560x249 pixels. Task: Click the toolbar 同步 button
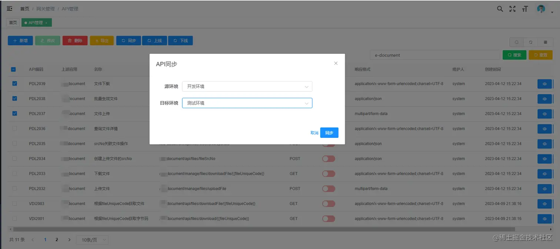(129, 40)
